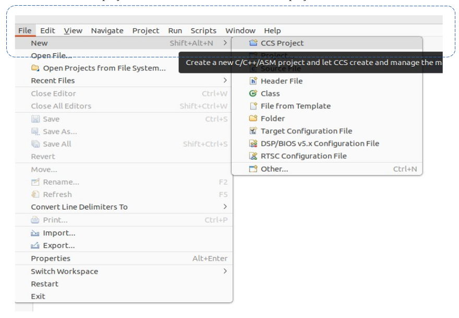The height and width of the screenshot is (318, 459).
Task: Click Restart in the File menu
Action: (45, 284)
